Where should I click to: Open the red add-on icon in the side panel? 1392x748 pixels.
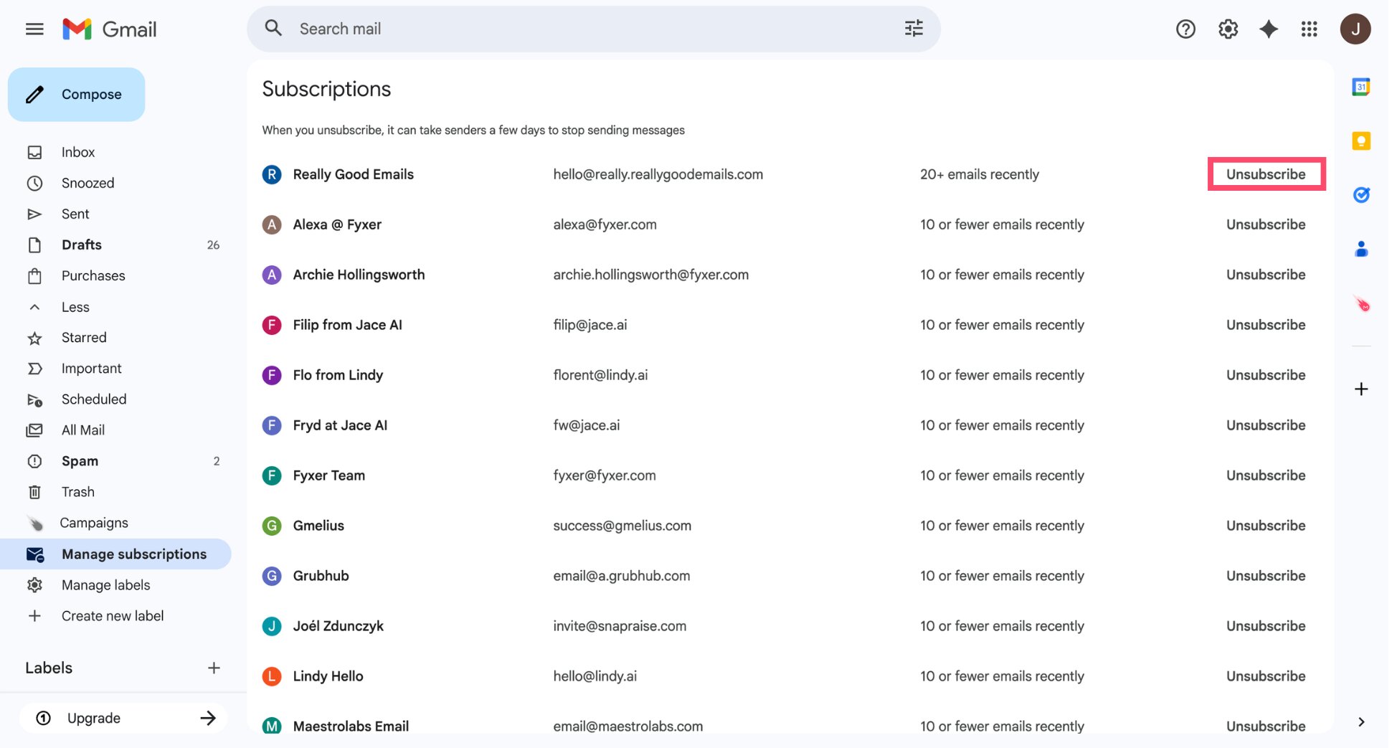[x=1361, y=304]
